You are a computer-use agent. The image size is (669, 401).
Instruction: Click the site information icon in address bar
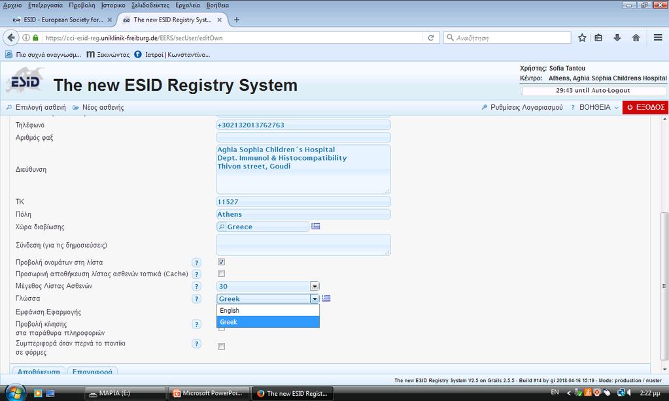pyautogui.click(x=26, y=37)
